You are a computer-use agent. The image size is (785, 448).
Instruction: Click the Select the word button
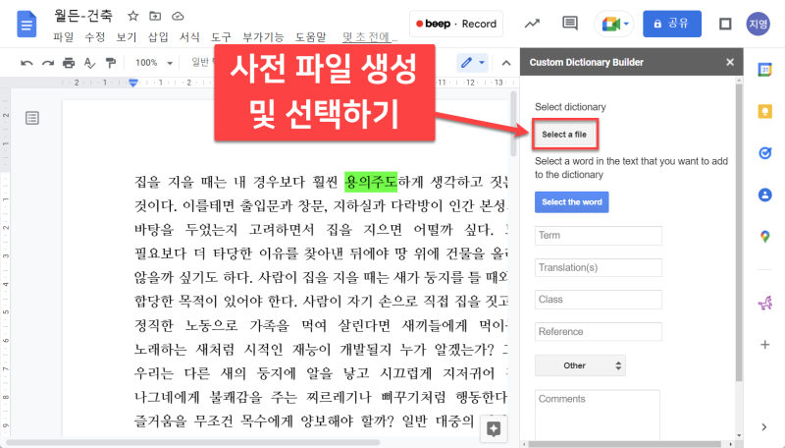pos(572,202)
